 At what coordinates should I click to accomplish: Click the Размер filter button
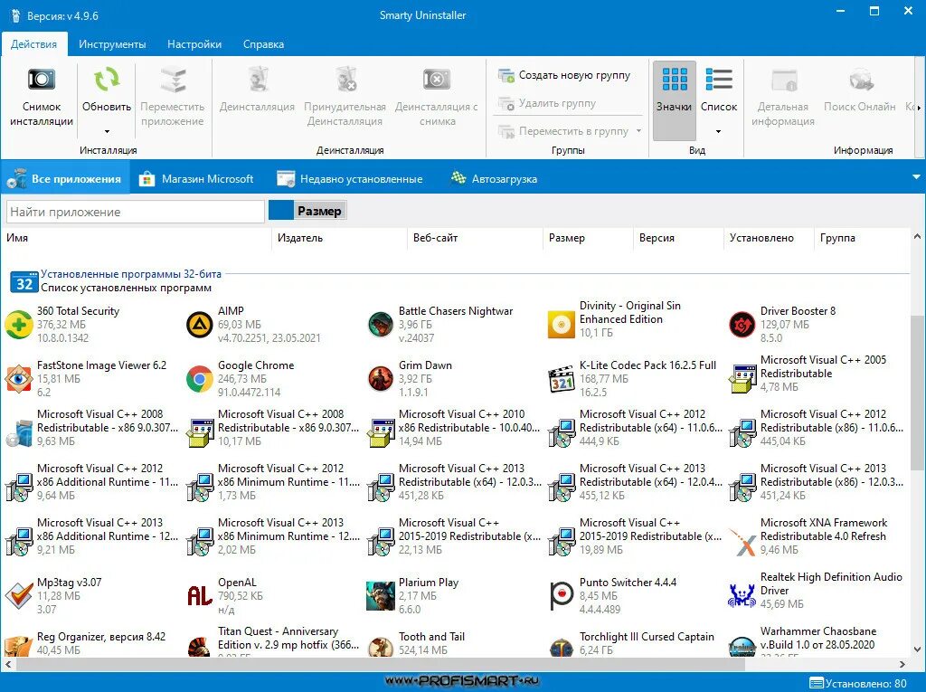pos(319,211)
